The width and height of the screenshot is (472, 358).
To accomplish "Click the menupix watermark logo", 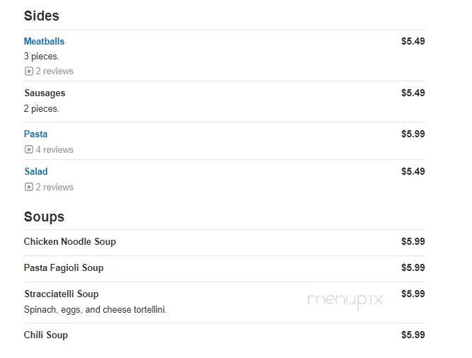I will 345,301.
